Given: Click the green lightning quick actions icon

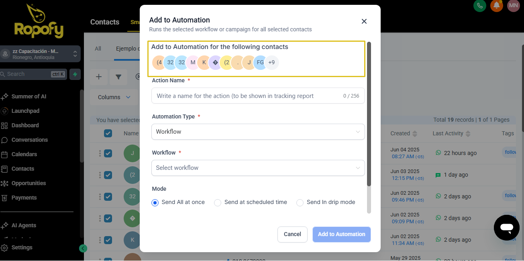Looking at the screenshot, I should [x=75, y=74].
